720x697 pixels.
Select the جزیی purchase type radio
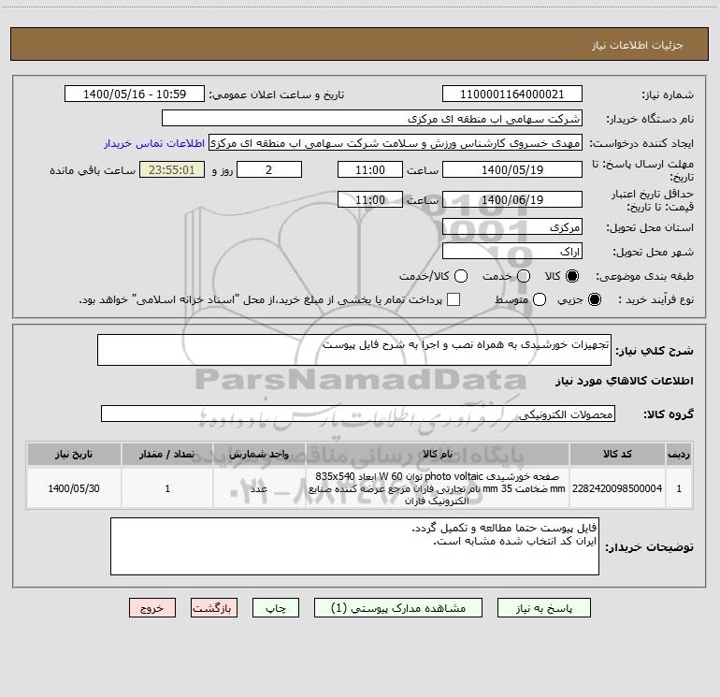[594, 299]
